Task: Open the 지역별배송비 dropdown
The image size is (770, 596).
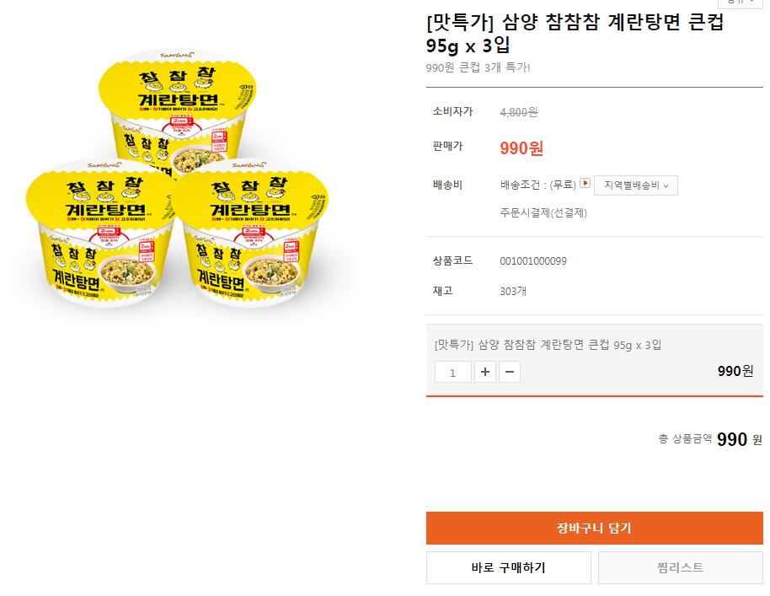Action: pos(636,185)
